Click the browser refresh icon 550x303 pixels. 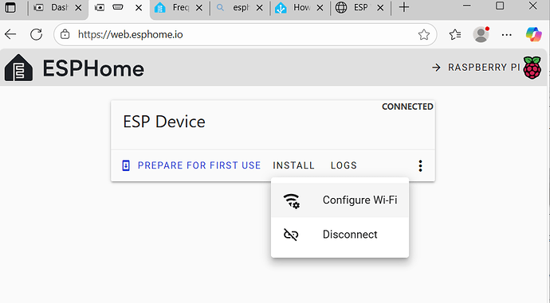click(36, 34)
